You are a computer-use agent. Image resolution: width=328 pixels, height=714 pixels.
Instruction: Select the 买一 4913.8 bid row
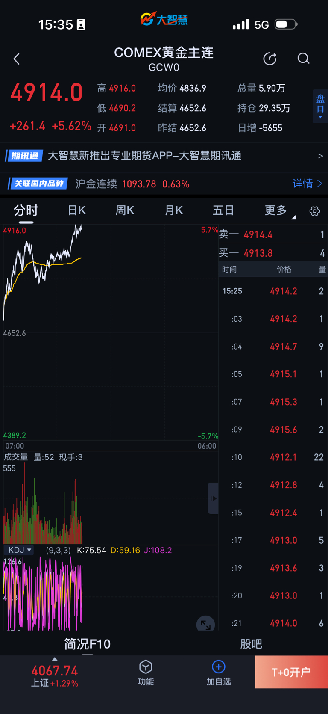tap(272, 253)
